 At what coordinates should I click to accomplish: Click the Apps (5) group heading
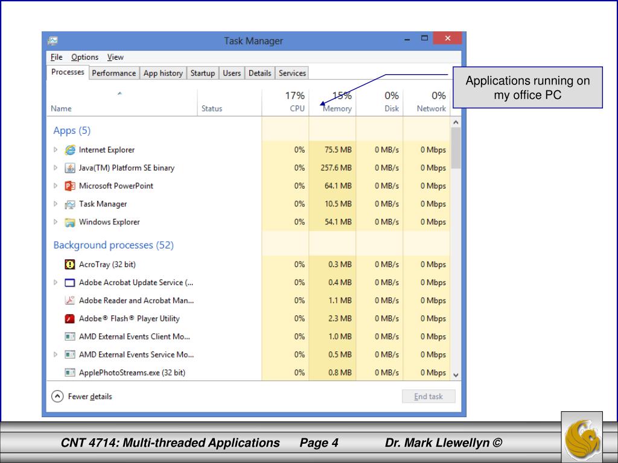coord(72,131)
